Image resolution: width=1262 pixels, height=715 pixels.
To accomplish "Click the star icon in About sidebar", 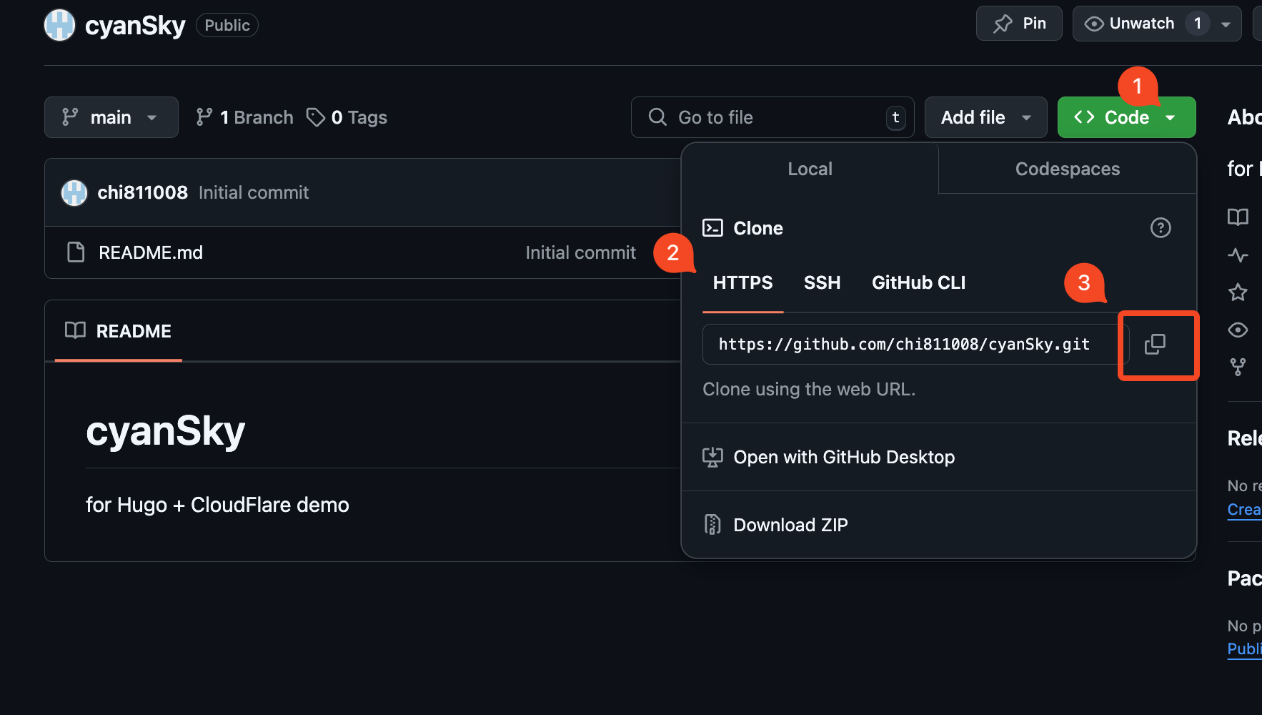I will [x=1238, y=292].
